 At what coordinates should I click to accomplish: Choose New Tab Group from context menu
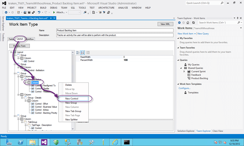pyautogui.click(x=74, y=111)
